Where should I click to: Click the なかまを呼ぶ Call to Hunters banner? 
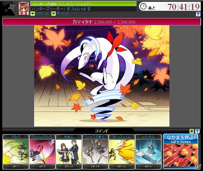pyautogui.click(x=181, y=152)
